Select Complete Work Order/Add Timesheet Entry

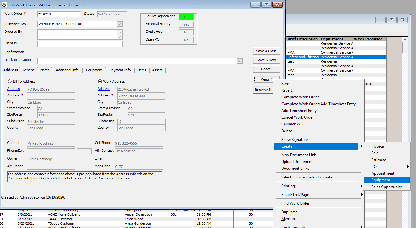pos(318,104)
